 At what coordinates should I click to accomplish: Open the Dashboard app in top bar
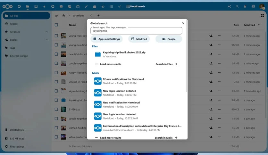click(19, 6)
